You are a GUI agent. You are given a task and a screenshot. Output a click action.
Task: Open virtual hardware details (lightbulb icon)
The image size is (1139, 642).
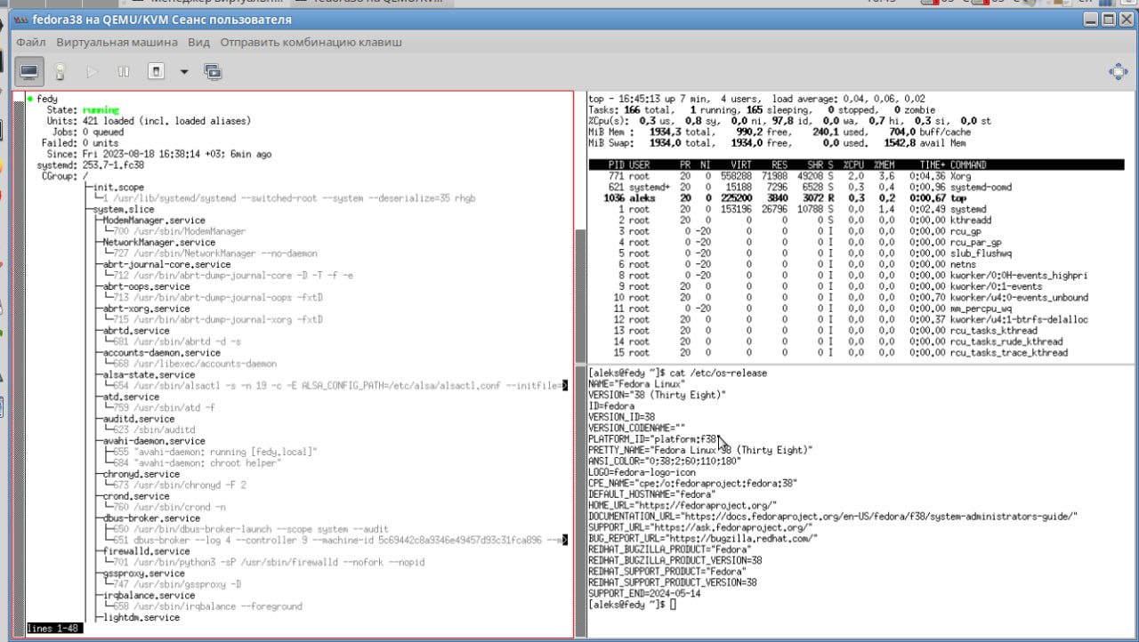(61, 72)
